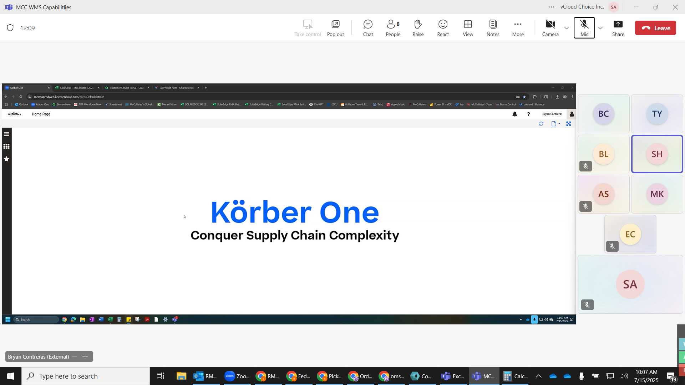Open the Calculator taskbar item
The width and height of the screenshot is (685, 385).
click(515, 376)
